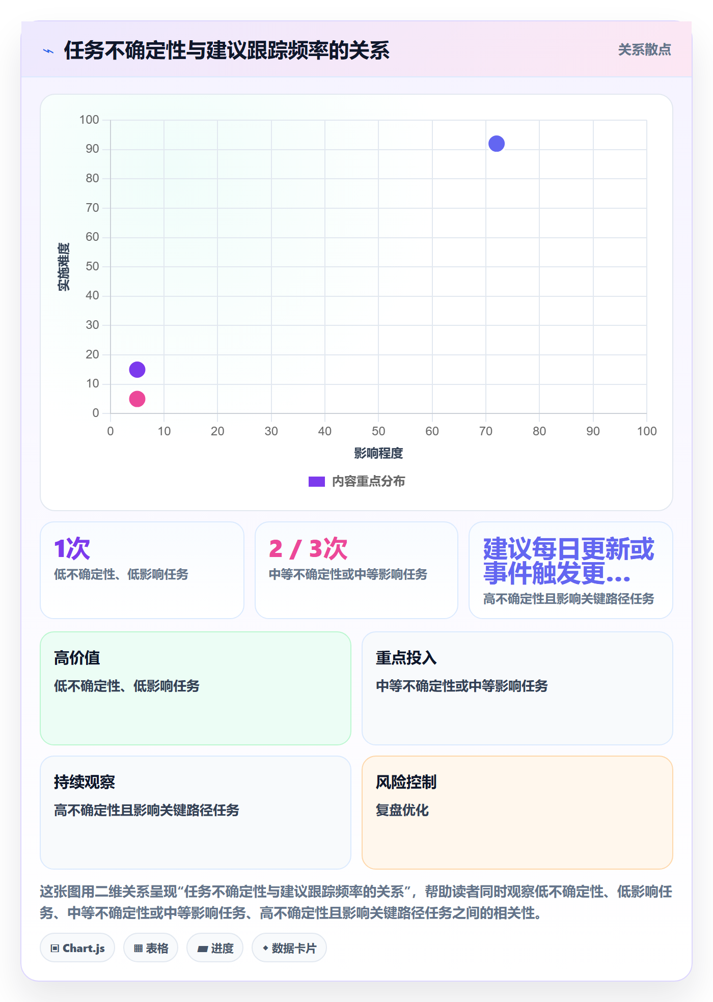Click the 内容重点分布 legend label
Screen dimensions: 713x1002
pyautogui.click(x=368, y=482)
